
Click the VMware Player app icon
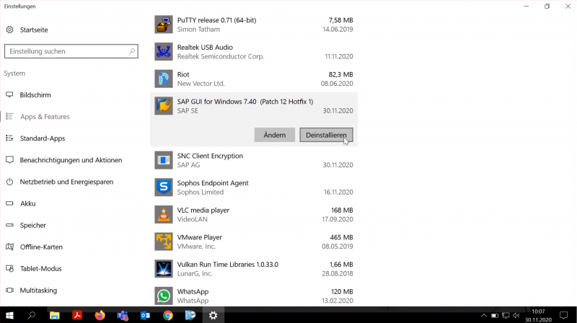pos(164,242)
